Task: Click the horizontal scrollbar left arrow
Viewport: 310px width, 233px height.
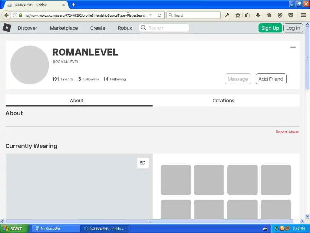Action: click(2, 221)
